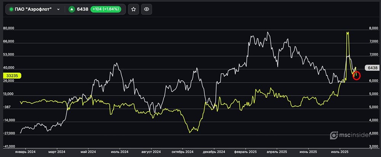381x157 pixels.
Task: Click the 80,000 left axis value
Action: (8, 29)
